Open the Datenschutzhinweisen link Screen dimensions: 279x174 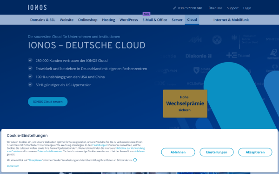coord(50,151)
